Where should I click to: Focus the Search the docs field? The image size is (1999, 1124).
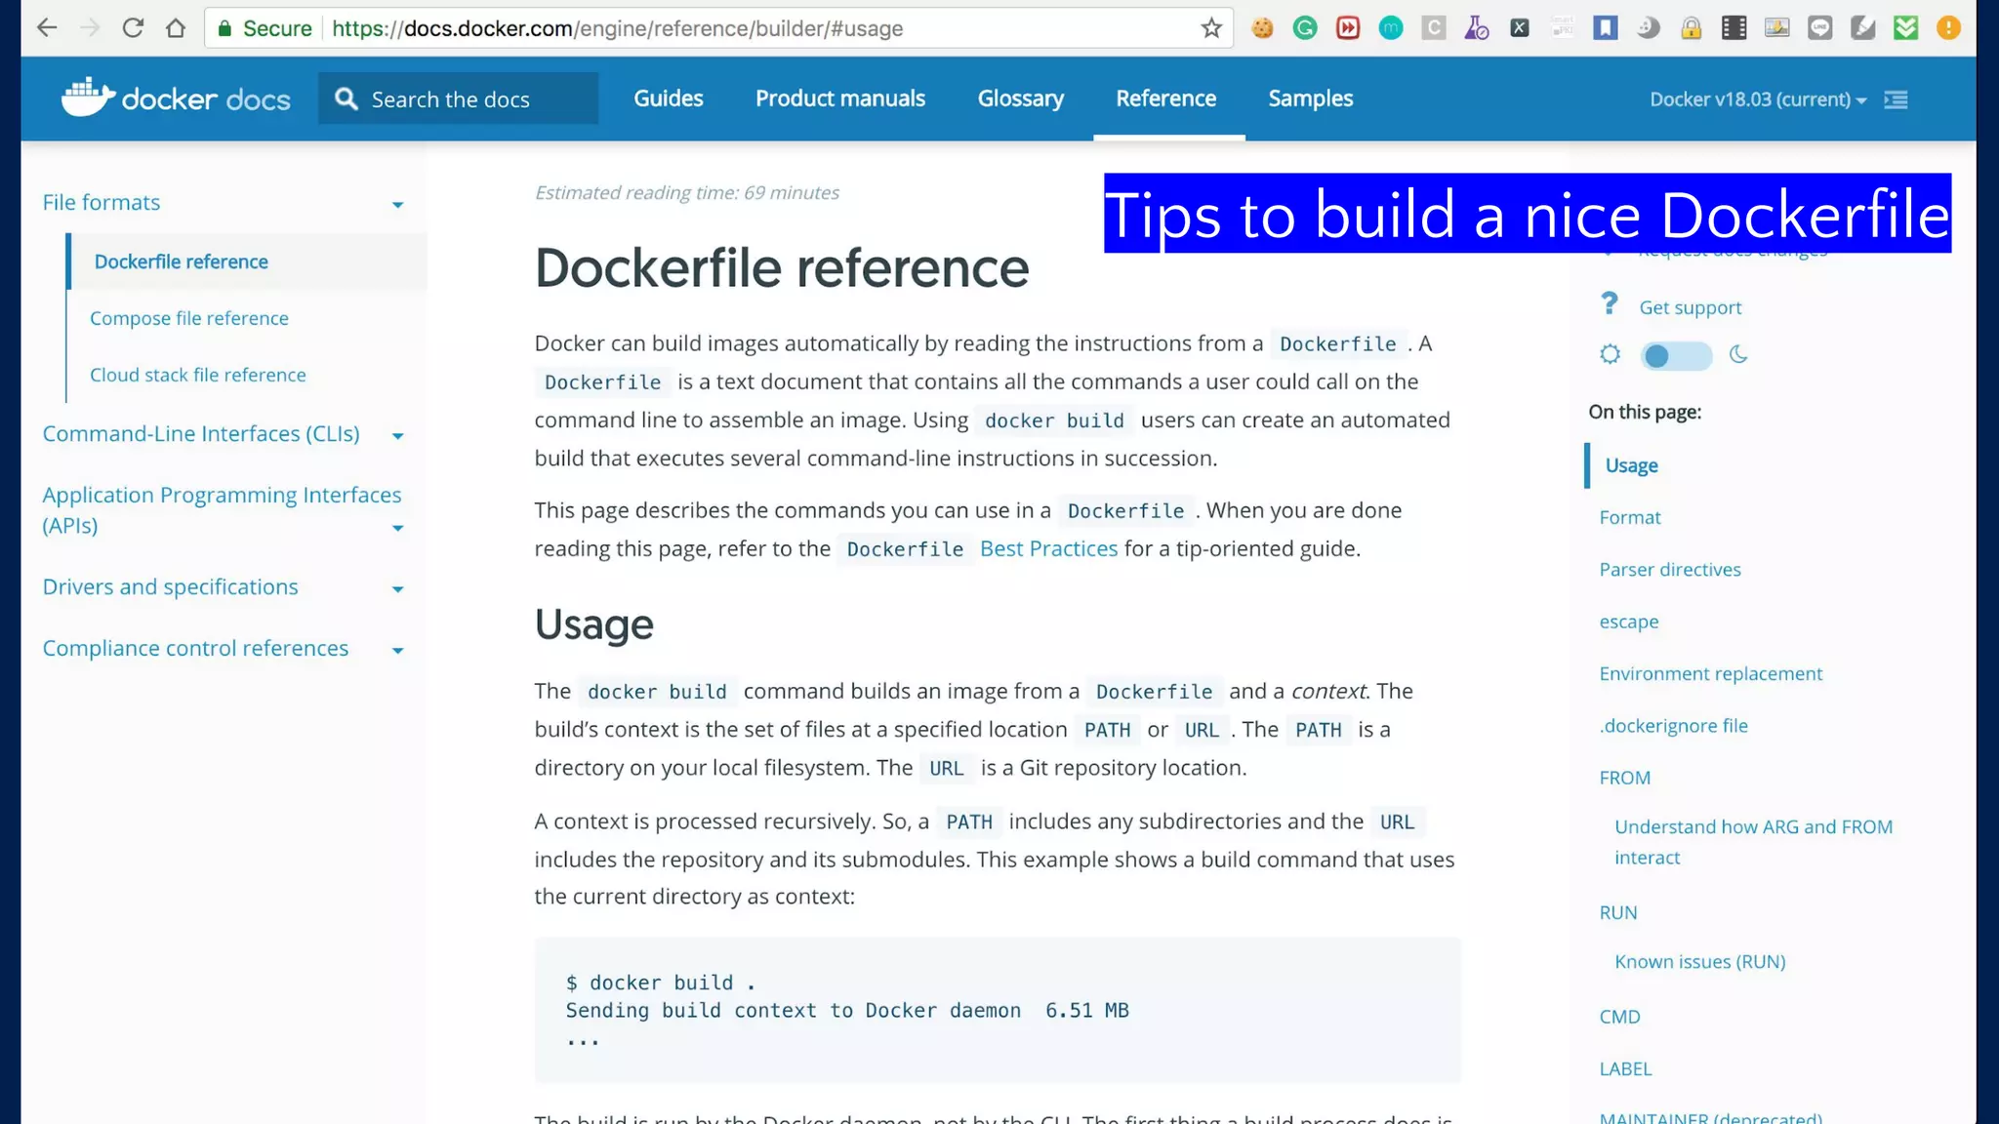pyautogui.click(x=458, y=99)
